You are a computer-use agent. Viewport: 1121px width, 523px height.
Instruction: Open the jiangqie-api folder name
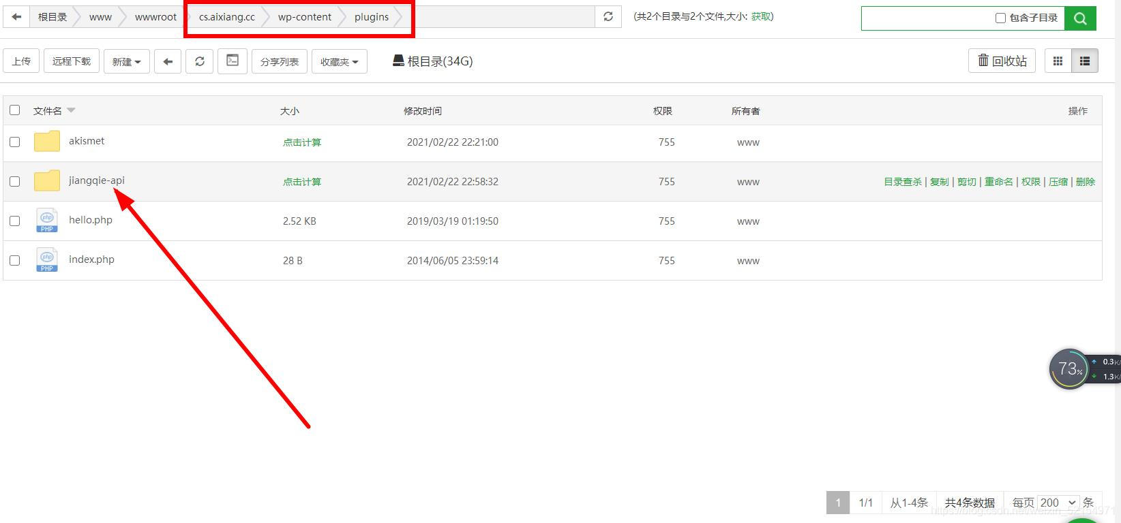(97, 180)
